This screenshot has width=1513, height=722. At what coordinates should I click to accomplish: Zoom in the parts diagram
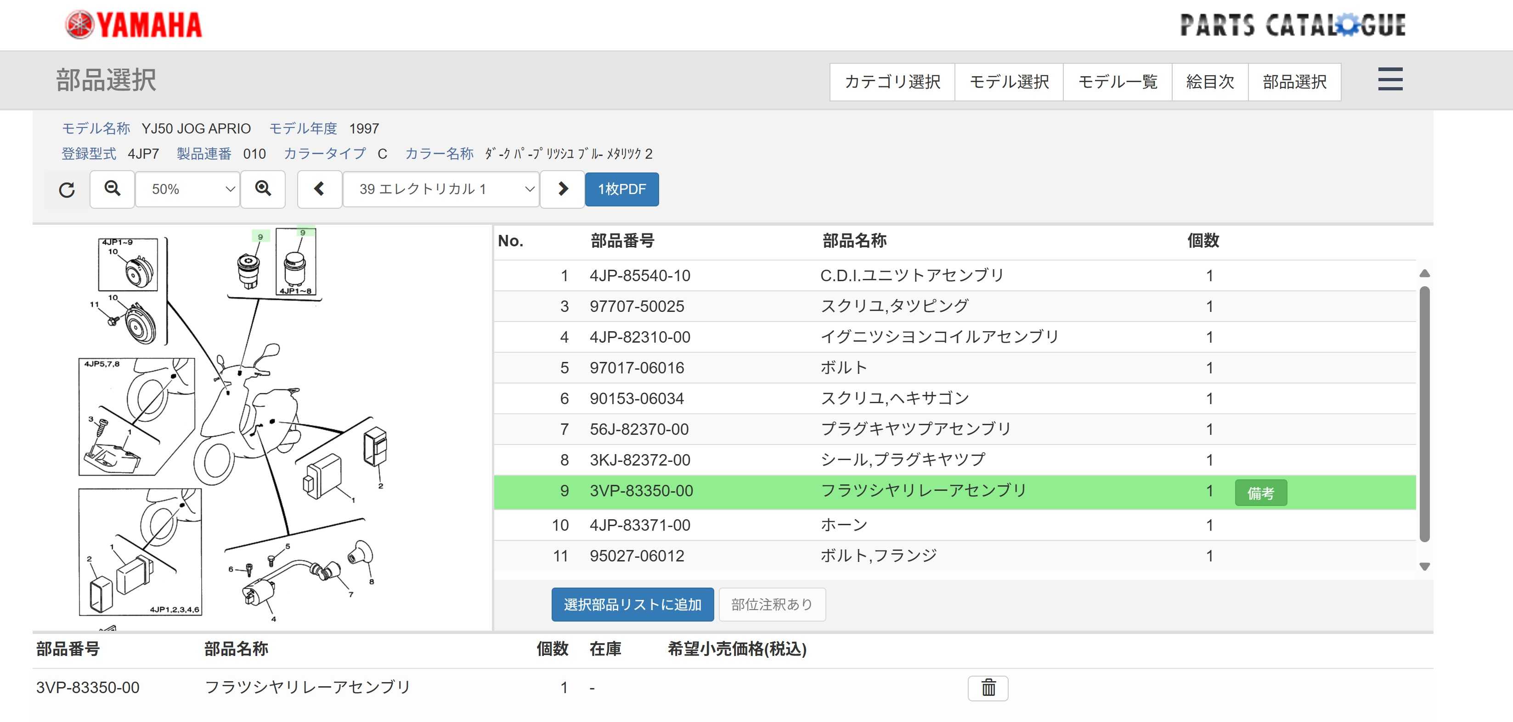click(x=263, y=189)
